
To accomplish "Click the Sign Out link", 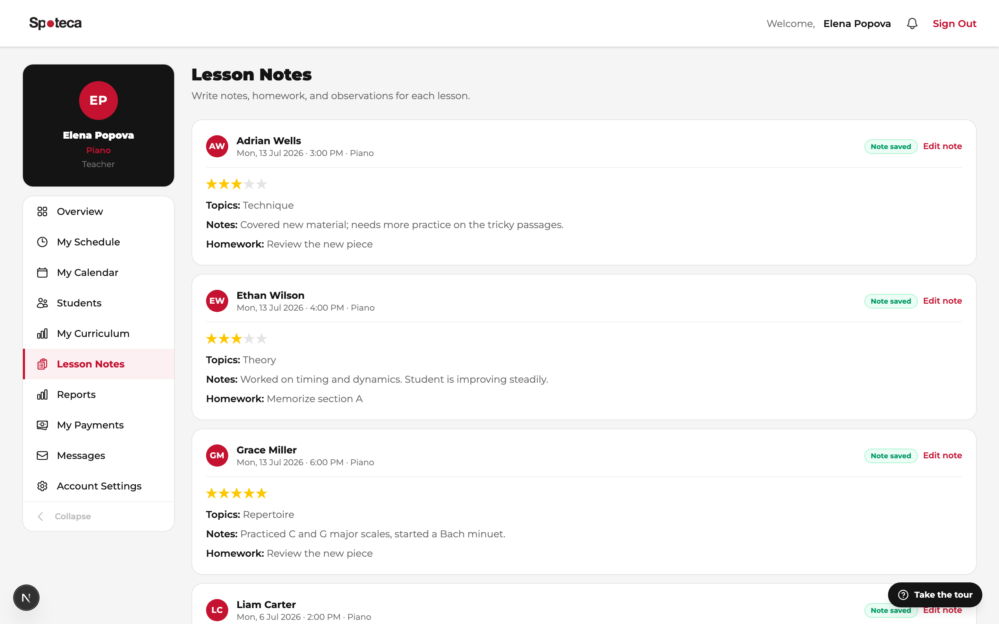I will pyautogui.click(x=954, y=24).
